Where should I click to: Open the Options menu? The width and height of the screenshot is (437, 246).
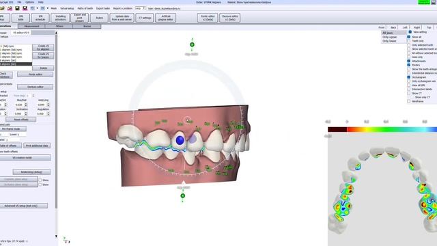click(x=29, y=2)
